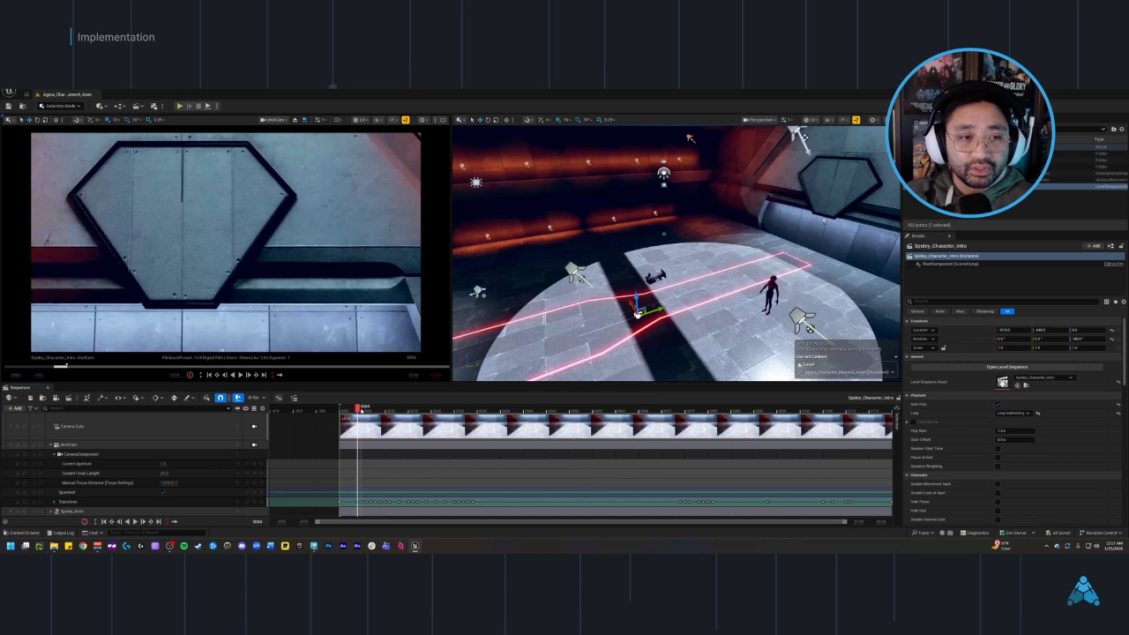Open the Sequencer view options eye menu
Image resolution: width=1129 pixels, height=635 pixels.
click(x=120, y=398)
